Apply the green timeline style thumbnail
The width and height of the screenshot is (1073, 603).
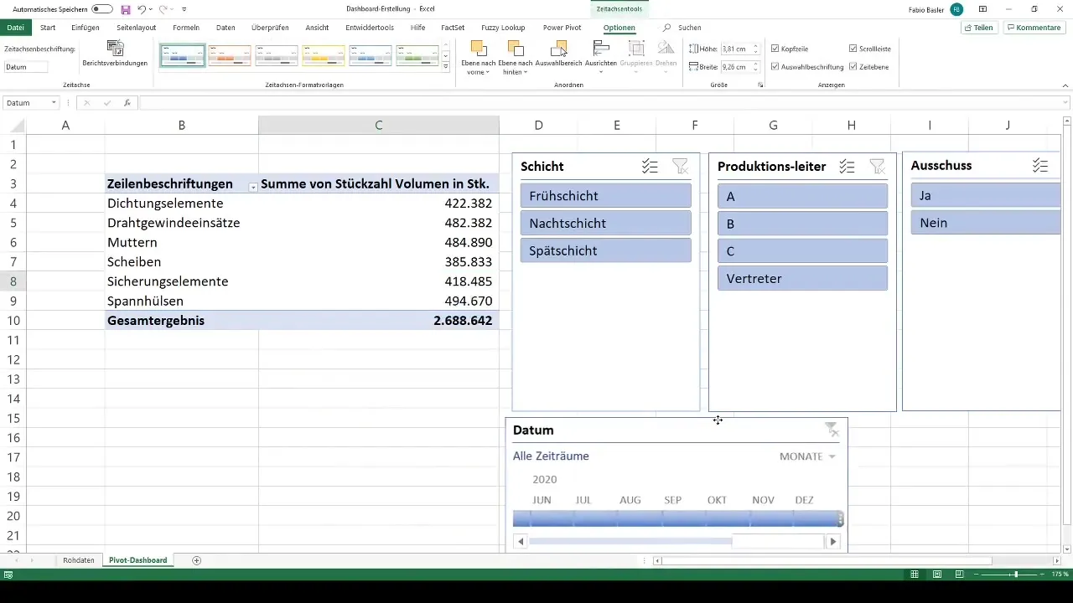click(x=417, y=55)
